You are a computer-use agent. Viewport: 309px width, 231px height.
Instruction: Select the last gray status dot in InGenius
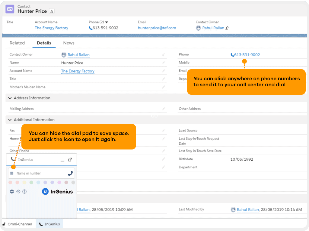tap(73, 183)
